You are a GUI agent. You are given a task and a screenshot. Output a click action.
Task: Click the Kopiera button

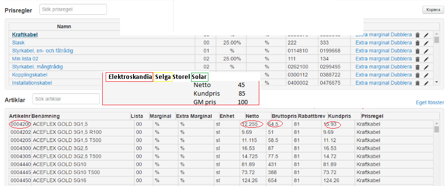[433, 10]
